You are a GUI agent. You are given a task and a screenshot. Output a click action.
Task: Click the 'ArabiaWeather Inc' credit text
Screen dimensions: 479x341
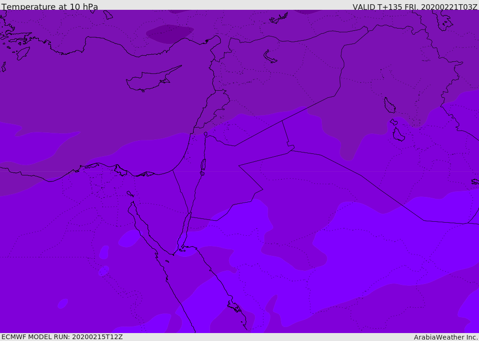[x=446, y=337]
